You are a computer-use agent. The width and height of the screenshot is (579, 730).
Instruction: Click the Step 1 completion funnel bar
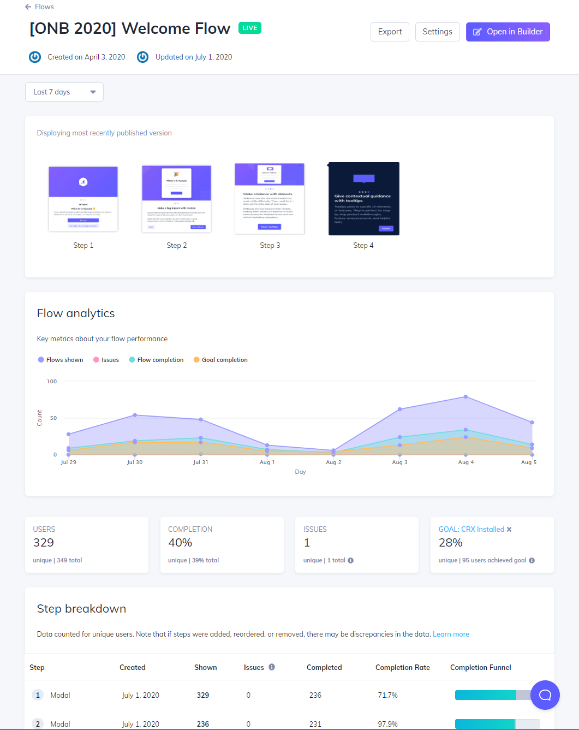tap(485, 695)
